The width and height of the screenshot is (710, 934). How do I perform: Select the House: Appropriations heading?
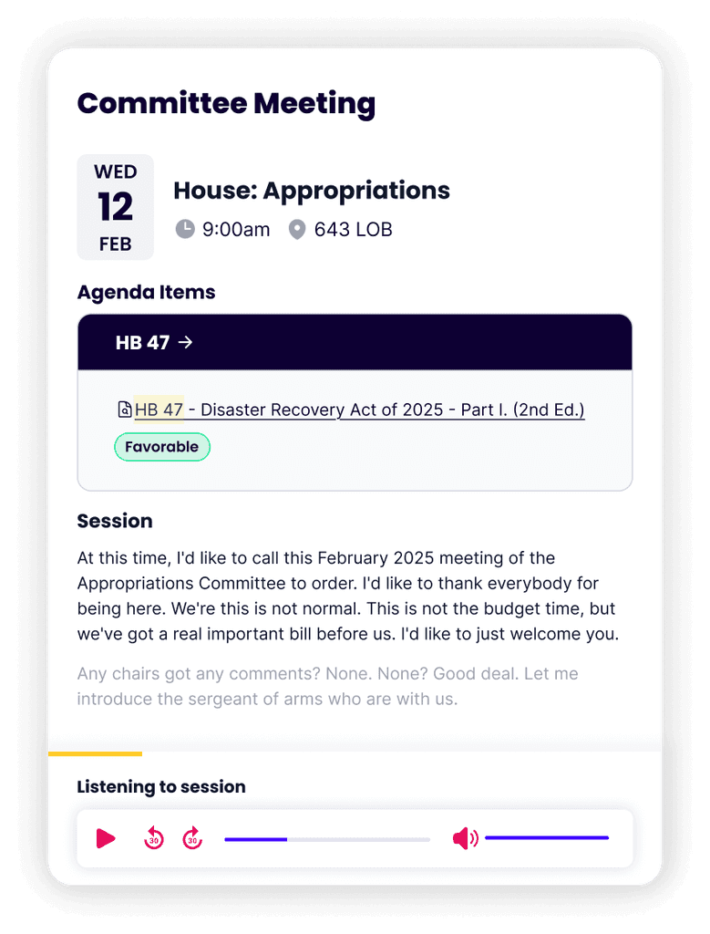click(x=312, y=191)
